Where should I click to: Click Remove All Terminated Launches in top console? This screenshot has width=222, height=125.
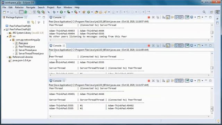click(158, 17)
